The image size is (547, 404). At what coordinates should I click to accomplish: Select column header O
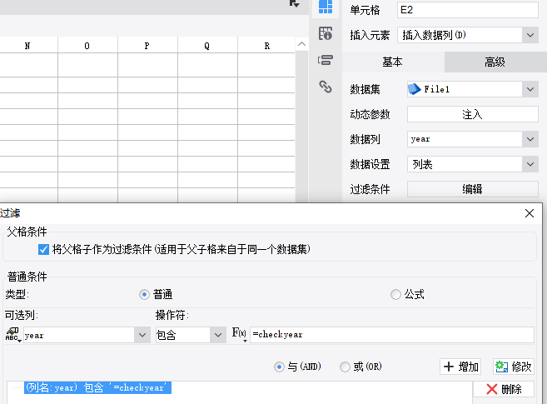pyautogui.click(x=87, y=46)
